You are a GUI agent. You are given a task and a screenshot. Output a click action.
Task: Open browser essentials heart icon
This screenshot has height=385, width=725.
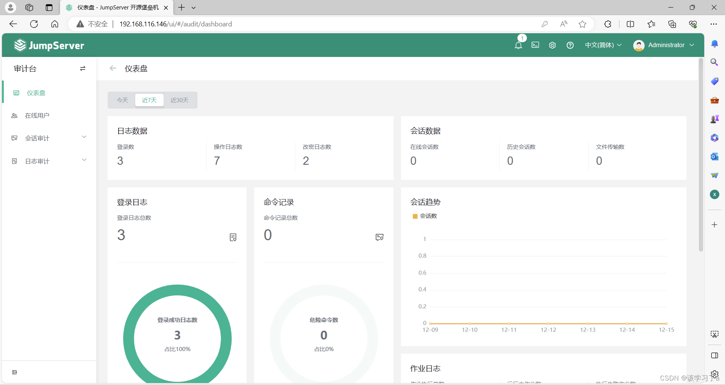click(x=693, y=24)
